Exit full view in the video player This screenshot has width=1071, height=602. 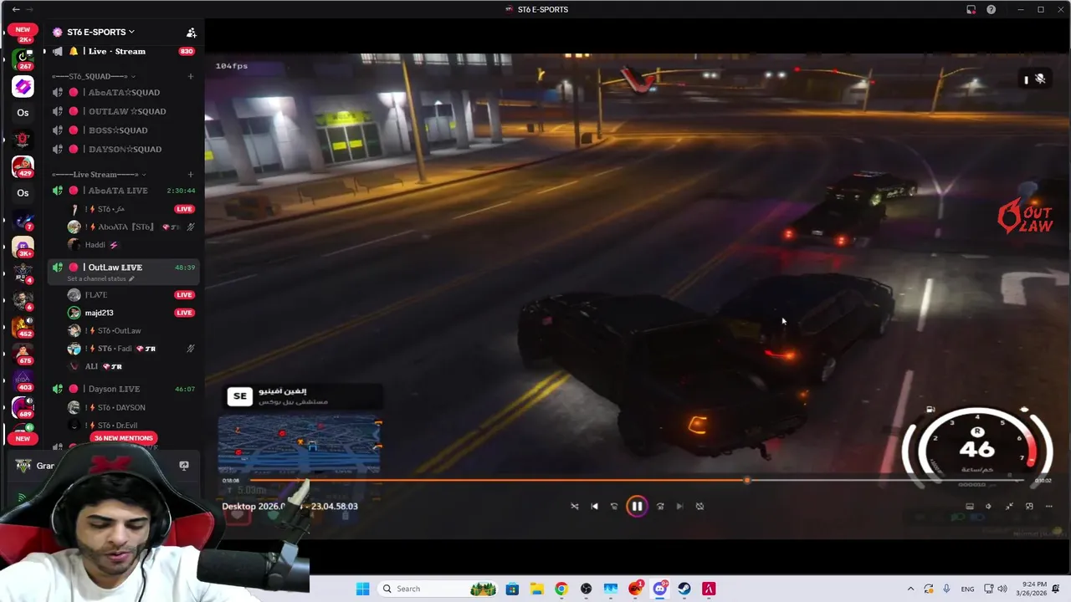coord(1009,506)
